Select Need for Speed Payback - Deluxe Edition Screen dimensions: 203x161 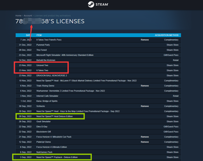click(x=57, y=157)
